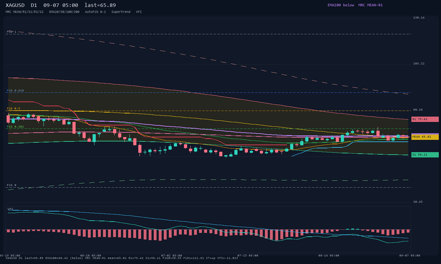The height and width of the screenshot is (264, 441).
Task: Click the Fib 1 level label
Action: (12, 32)
